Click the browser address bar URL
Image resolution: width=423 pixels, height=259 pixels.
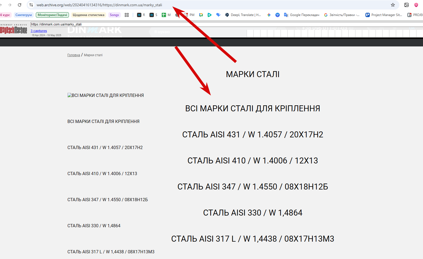tap(99, 5)
